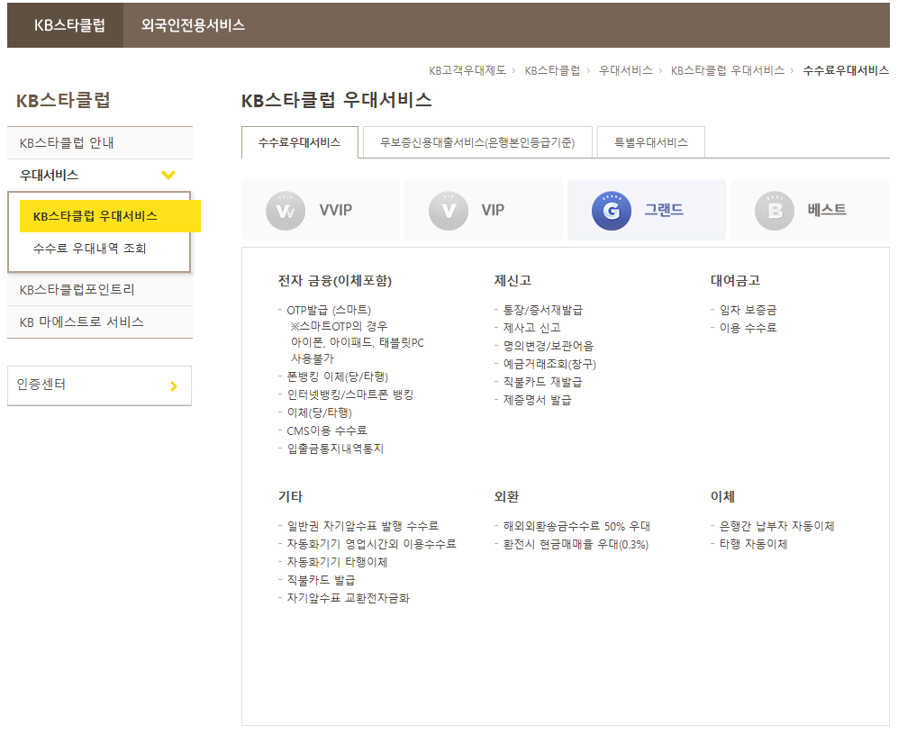Image resolution: width=898 pixels, height=734 pixels.
Task: Select the 이체 section heading
Action: [722, 496]
